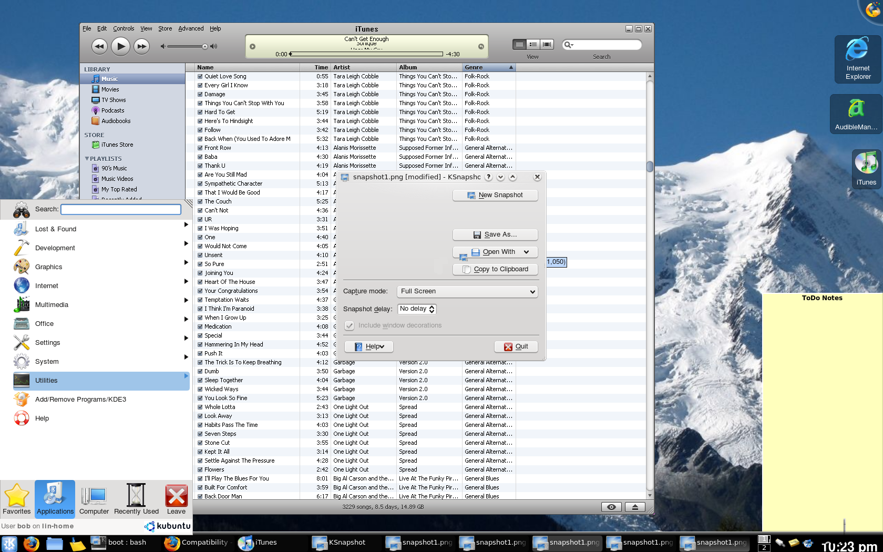Open Podcasts in iTunes sidebar
Viewport: 883px width, 552px height.
[x=112, y=110]
